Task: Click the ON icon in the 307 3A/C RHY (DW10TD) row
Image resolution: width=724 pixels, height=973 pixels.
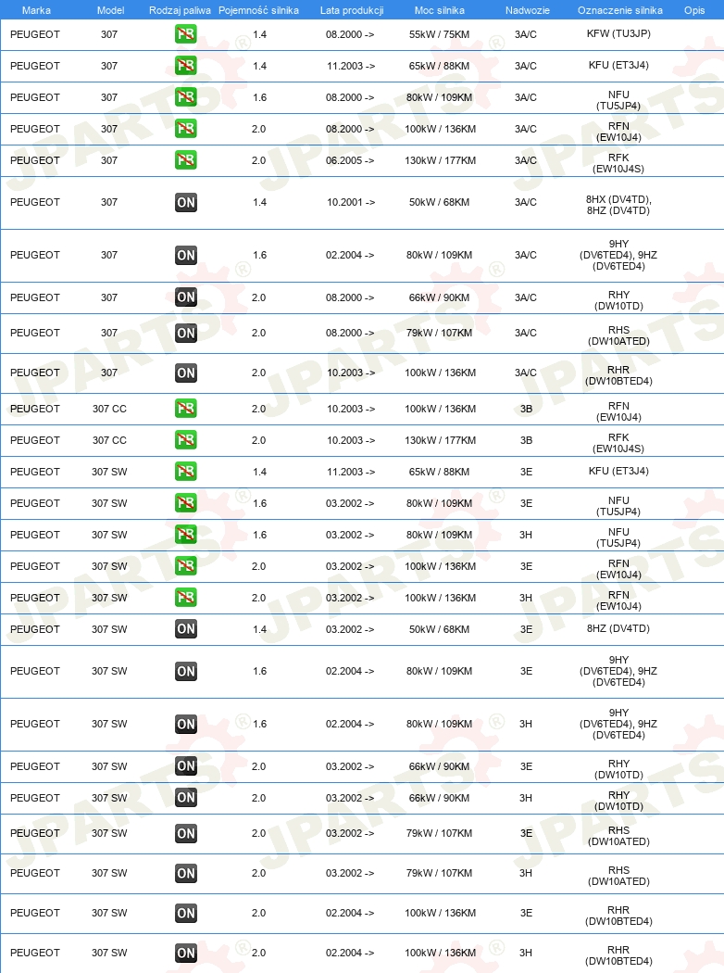Action: pos(186,297)
